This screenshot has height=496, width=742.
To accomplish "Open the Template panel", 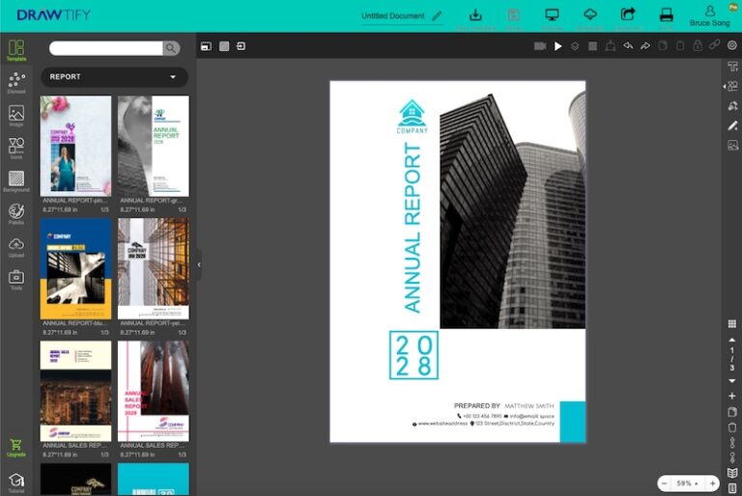I will point(16,50).
